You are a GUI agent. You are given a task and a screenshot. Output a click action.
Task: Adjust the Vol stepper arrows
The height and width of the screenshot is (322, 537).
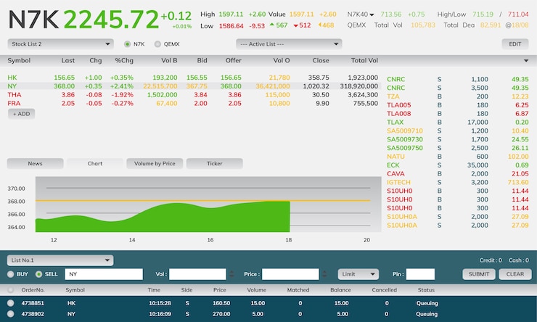point(232,274)
